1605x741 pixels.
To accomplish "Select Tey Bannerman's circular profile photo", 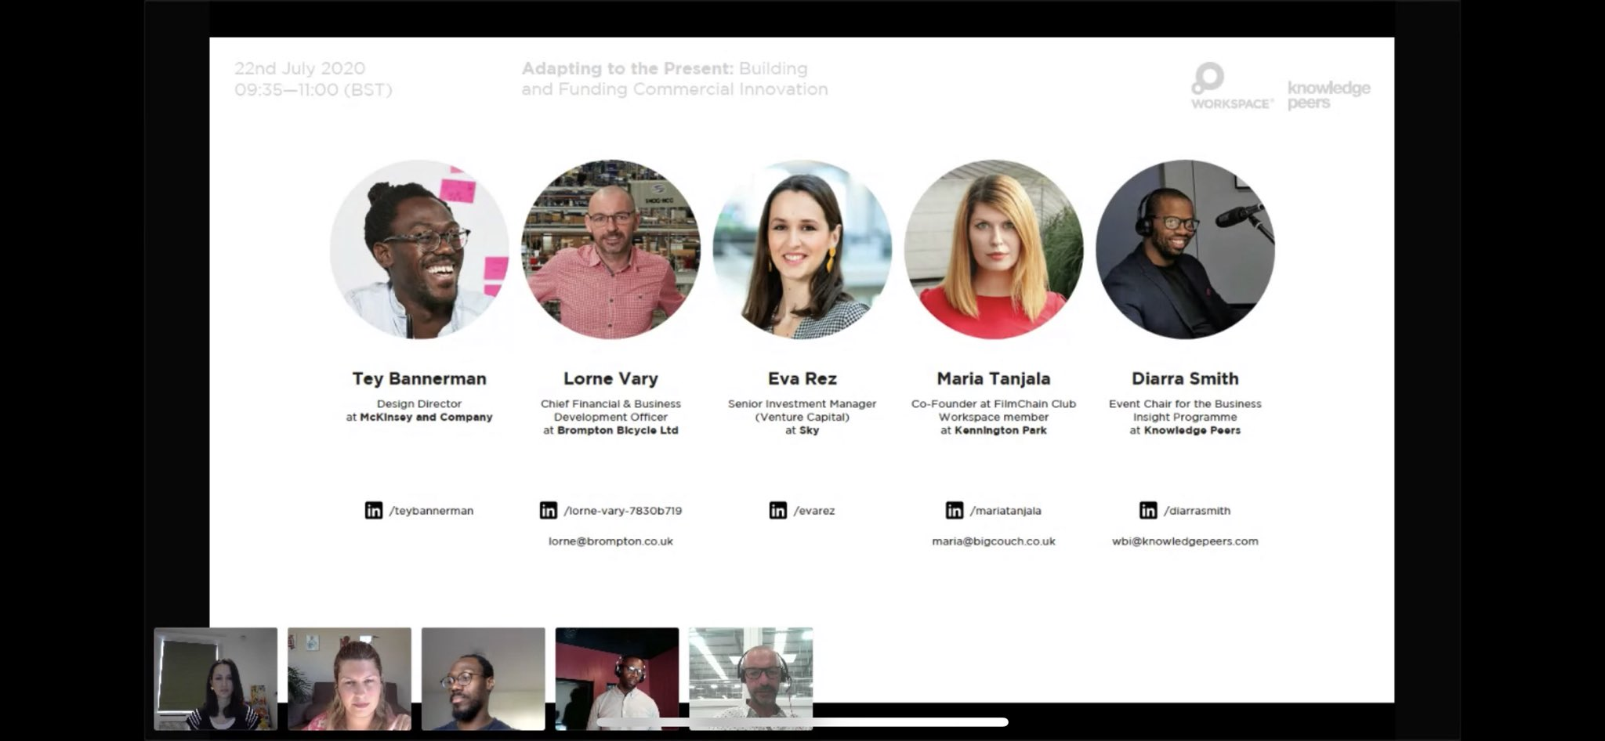I will click(x=419, y=250).
